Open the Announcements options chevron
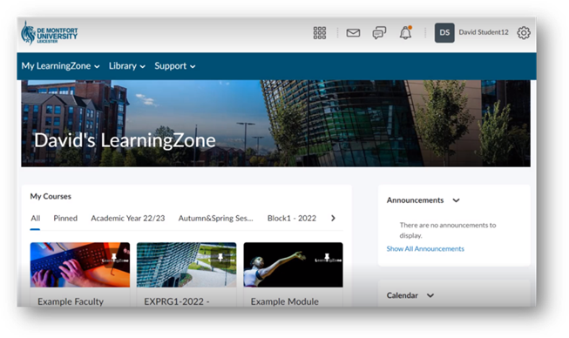The image size is (569, 338). (456, 200)
